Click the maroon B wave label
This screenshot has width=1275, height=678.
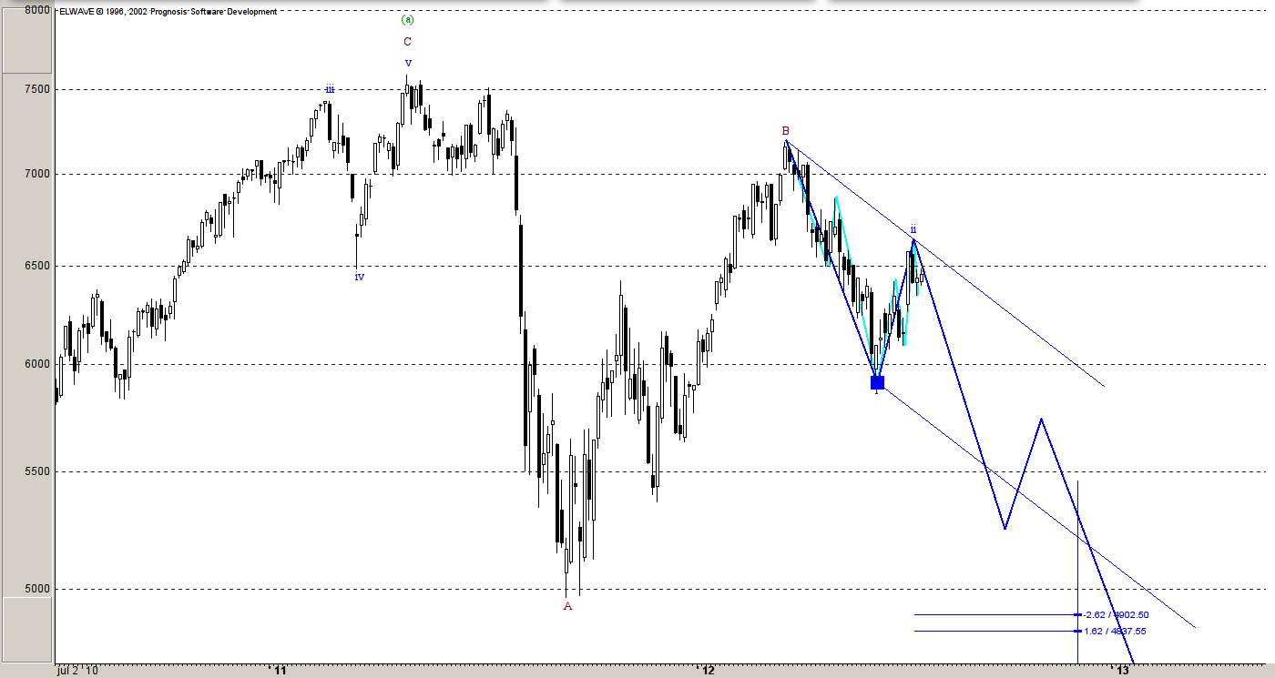[x=785, y=130]
